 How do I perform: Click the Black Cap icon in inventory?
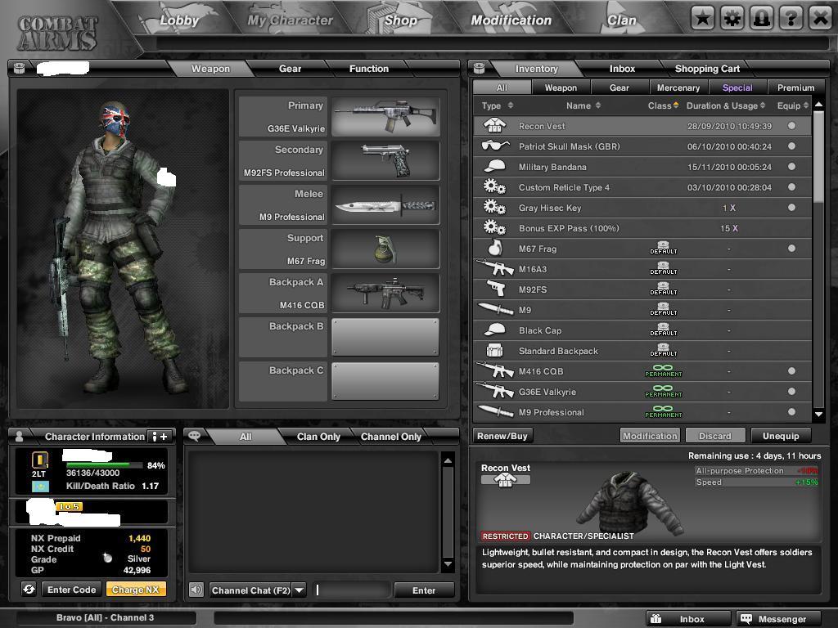pos(494,330)
